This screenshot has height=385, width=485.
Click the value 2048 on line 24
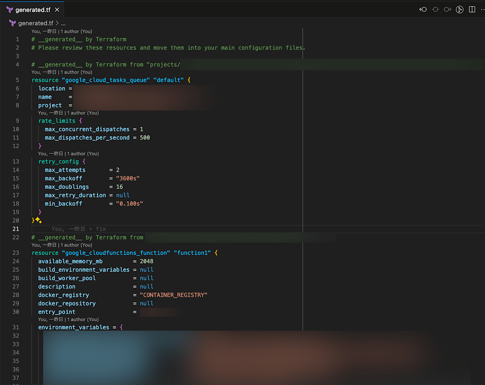click(147, 261)
